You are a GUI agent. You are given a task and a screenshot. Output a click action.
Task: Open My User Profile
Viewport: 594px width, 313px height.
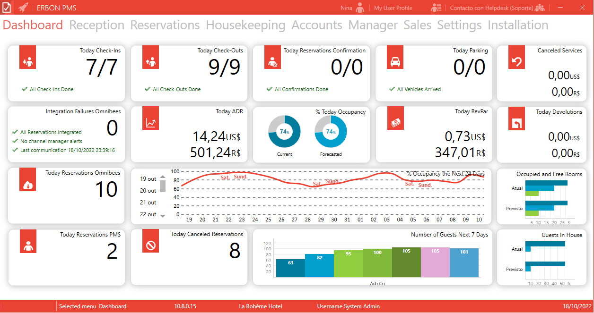click(393, 8)
